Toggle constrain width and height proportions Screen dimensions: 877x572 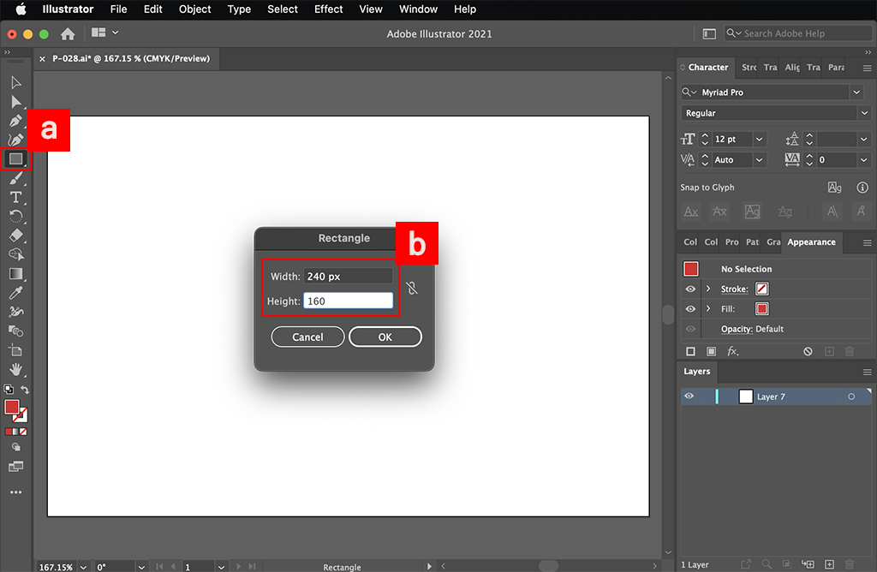[x=412, y=288]
